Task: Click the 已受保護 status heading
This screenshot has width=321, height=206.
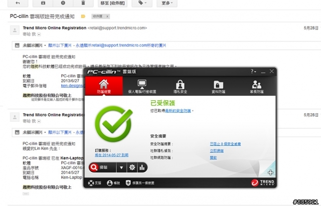Action: pos(163,103)
